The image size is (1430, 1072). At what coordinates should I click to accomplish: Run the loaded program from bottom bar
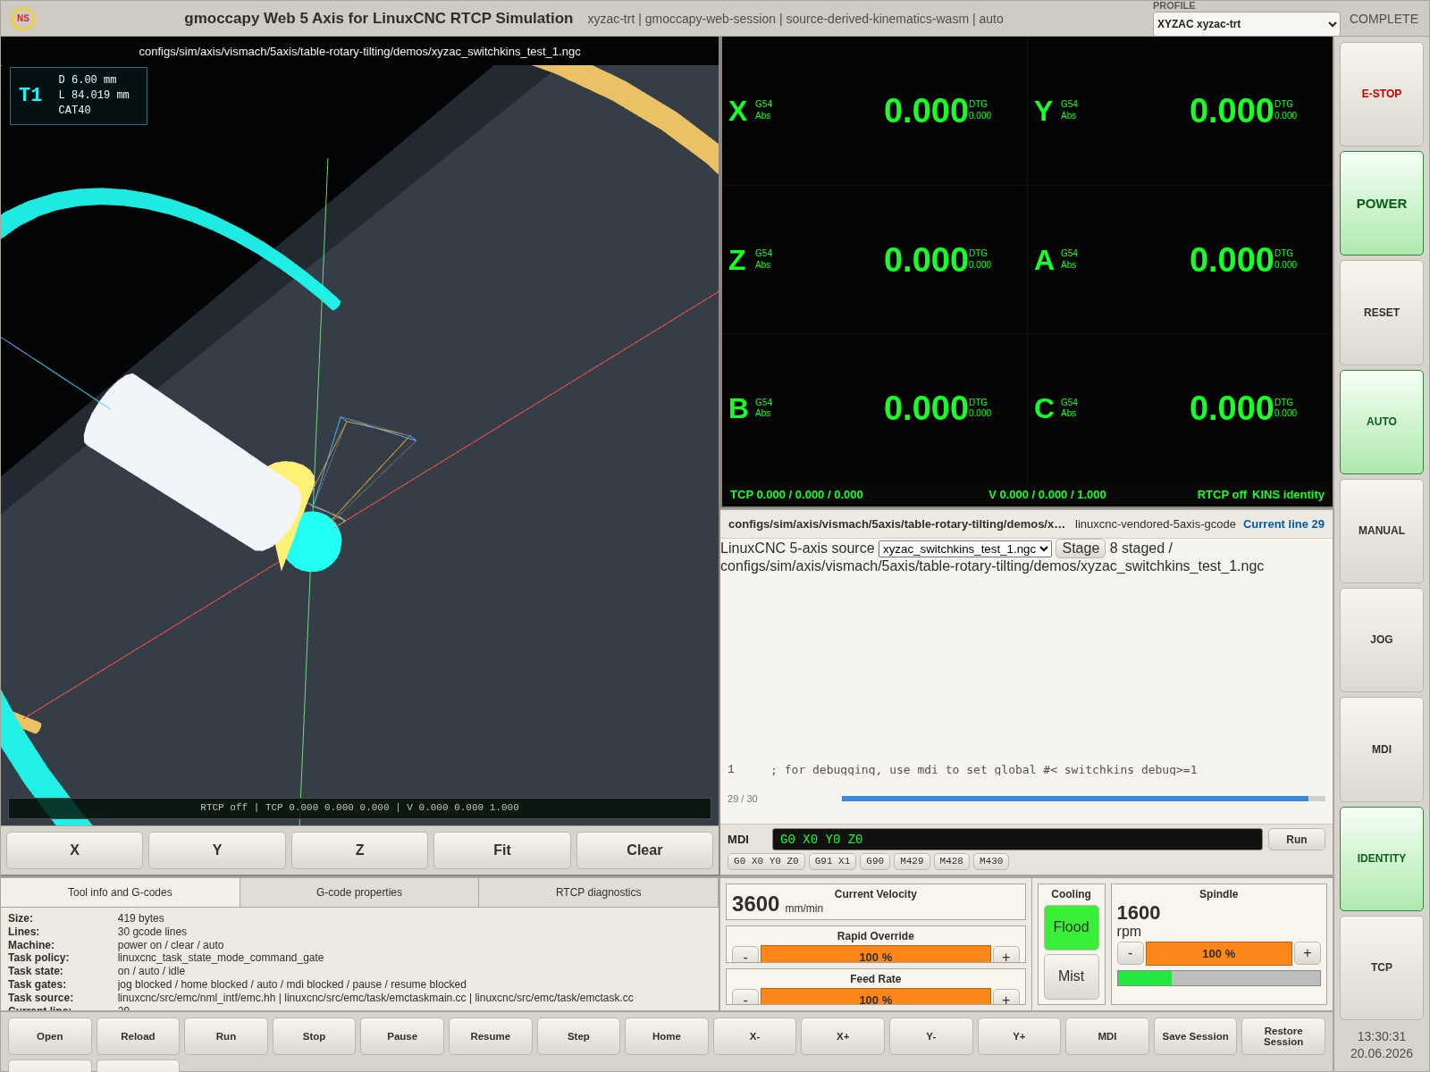226,1036
